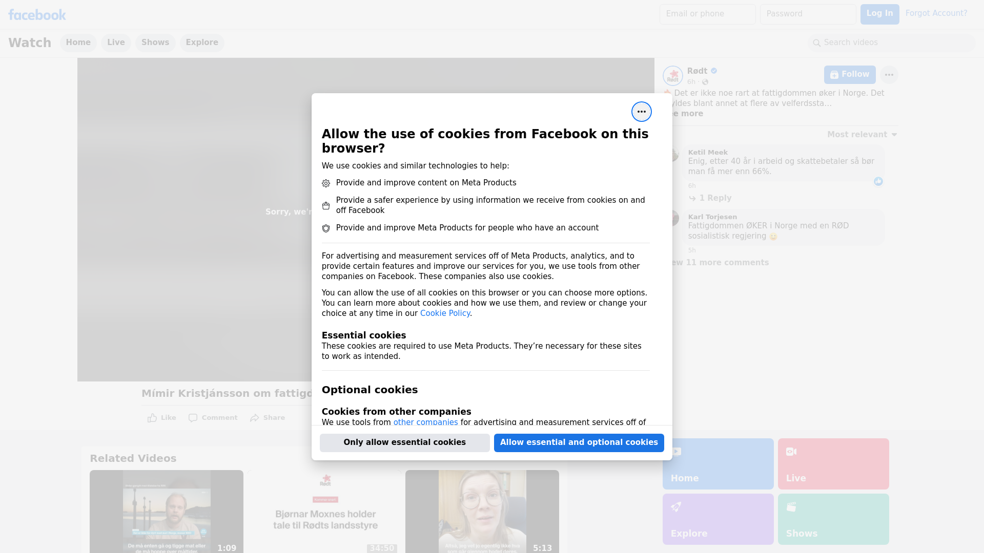
Task: Follow the Rødt page
Action: (850, 75)
